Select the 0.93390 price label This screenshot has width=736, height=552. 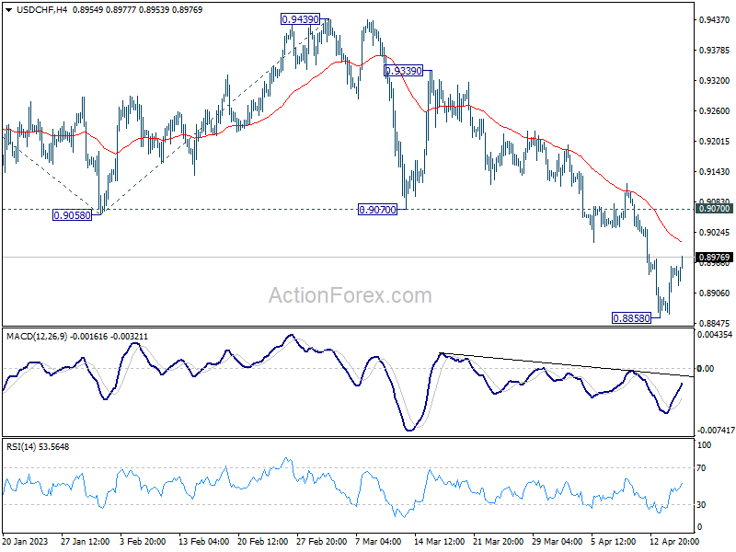(403, 71)
